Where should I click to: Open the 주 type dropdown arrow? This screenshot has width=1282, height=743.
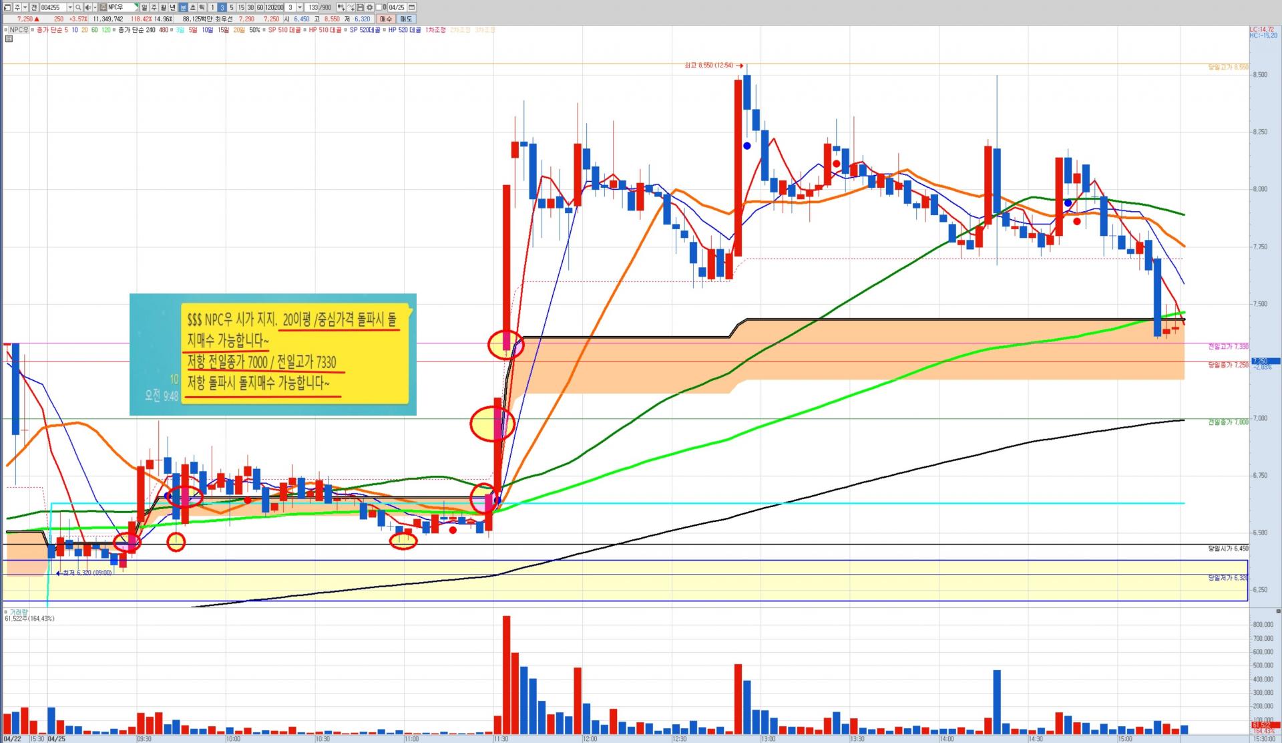[x=25, y=7]
